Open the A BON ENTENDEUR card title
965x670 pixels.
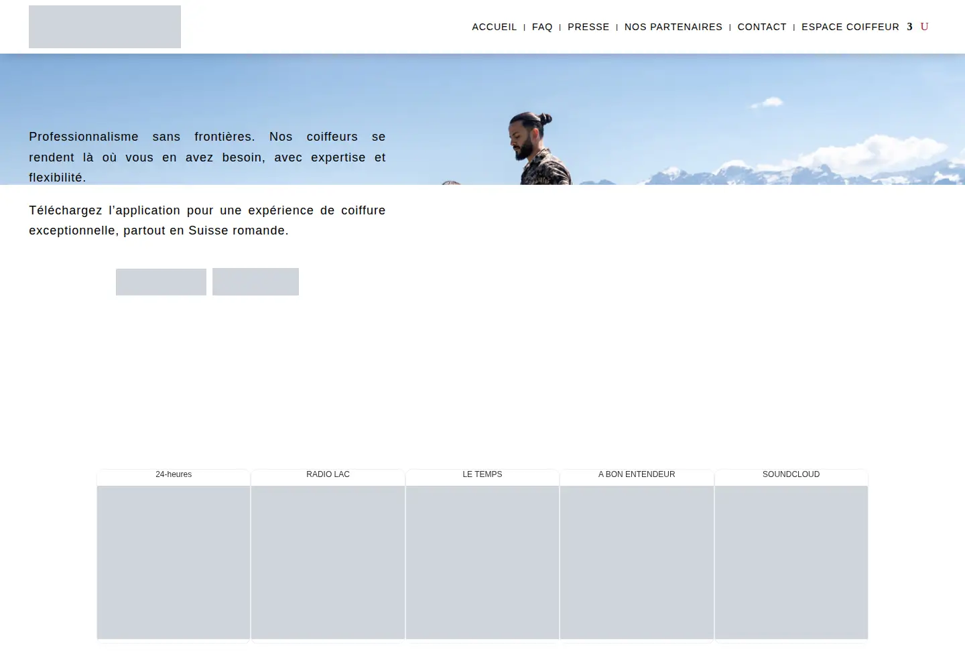(637, 474)
